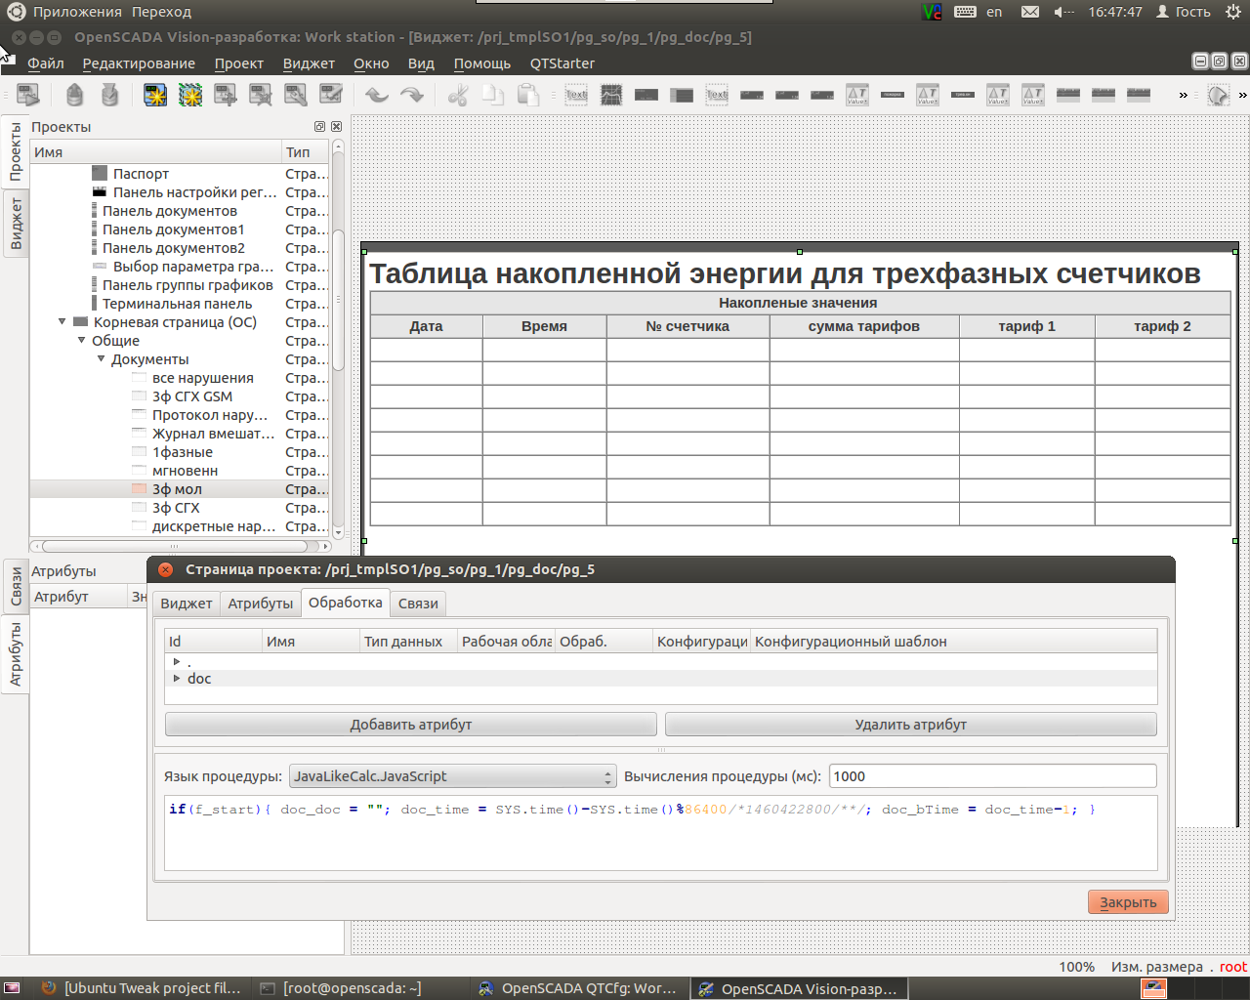Click the save to database icon
The image size is (1250, 1000).
coord(110,95)
